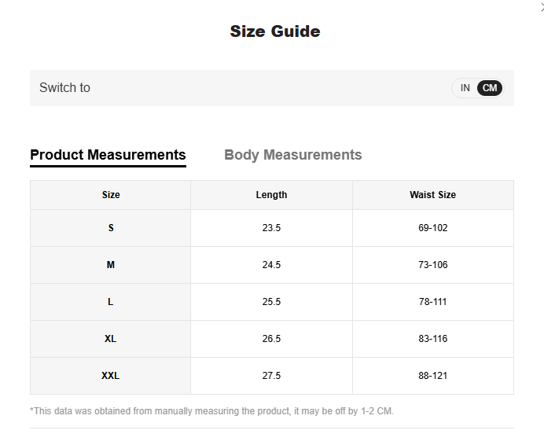Select the S size row label

[x=111, y=228]
